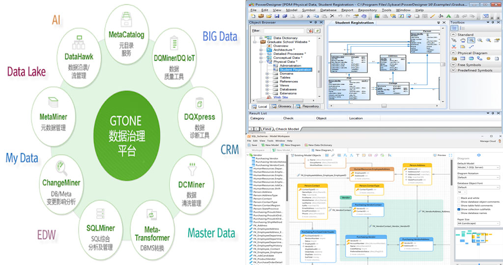Enable Show table field comments checkbox
This screenshot has width=503, height=265.
point(459,206)
